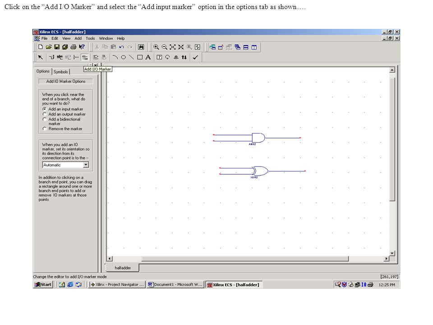The image size is (433, 325).
Task: Switch to Document1 Microsoft Word taskbar button
Action: (x=175, y=284)
